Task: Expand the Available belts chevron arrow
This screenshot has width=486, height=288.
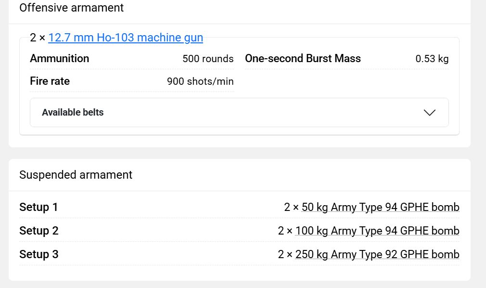Action: click(429, 112)
